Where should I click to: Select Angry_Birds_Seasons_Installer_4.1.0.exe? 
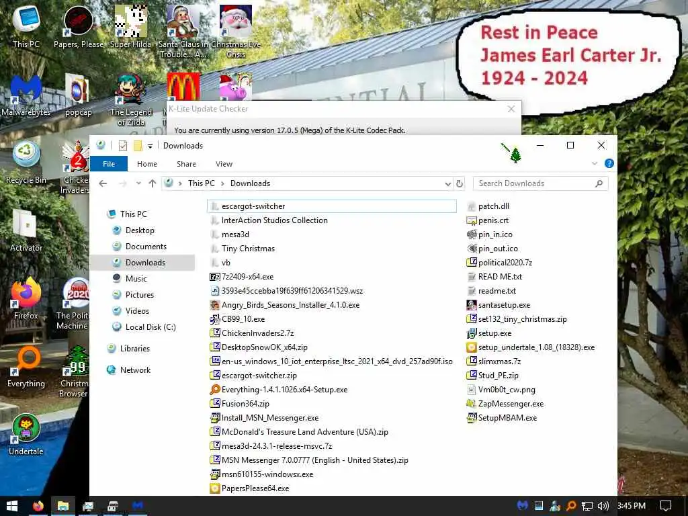[x=285, y=305]
